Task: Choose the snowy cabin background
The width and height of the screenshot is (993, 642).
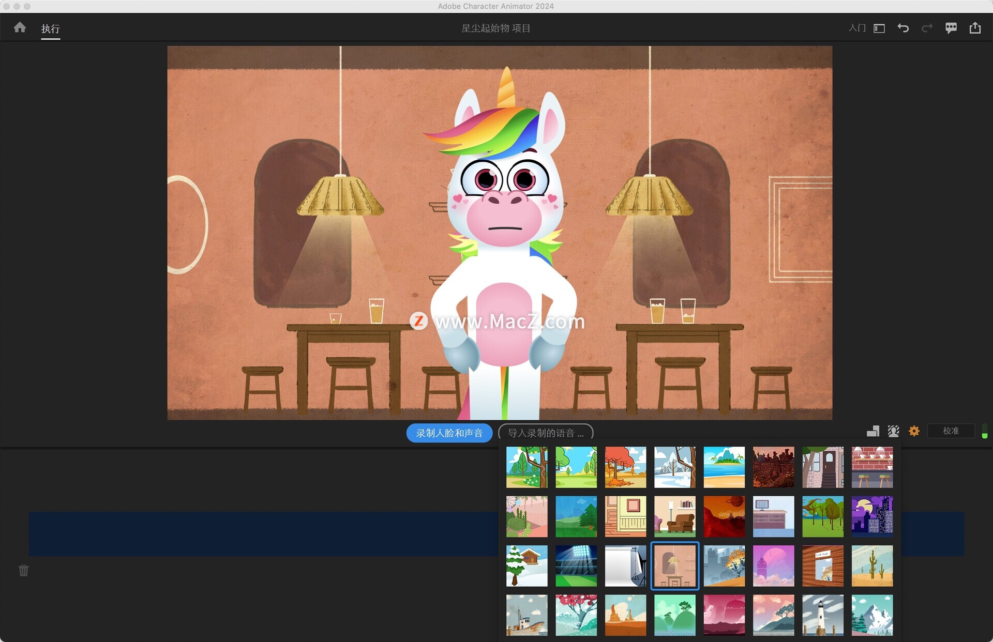Action: (x=527, y=566)
